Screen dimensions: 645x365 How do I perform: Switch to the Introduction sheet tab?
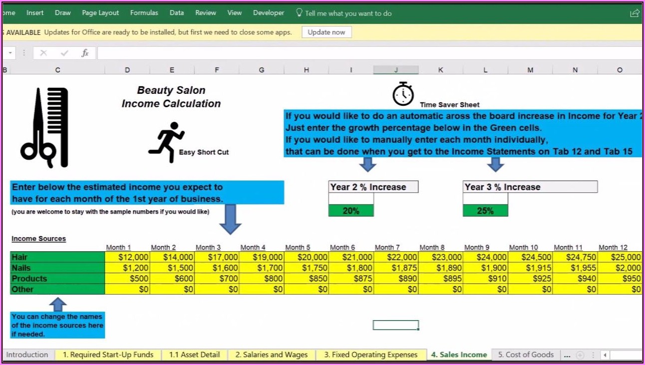tap(27, 355)
